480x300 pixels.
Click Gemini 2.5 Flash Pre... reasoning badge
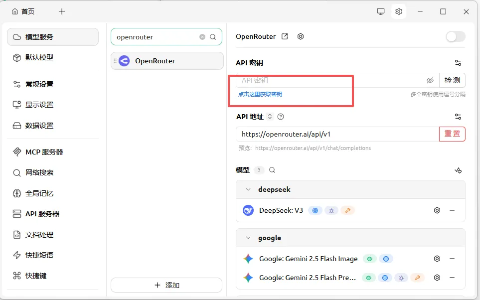tap(401, 278)
